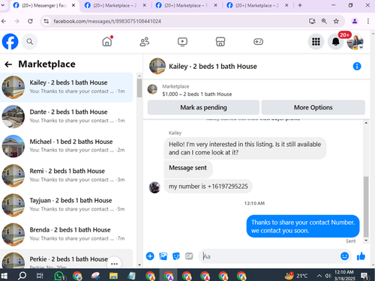Open Perkie conversation in the list
Screen dimensions: 375x281
(x=67, y=259)
